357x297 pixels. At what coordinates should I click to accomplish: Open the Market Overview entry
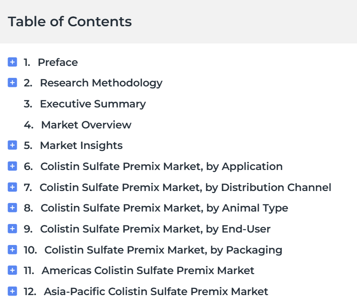click(86, 125)
